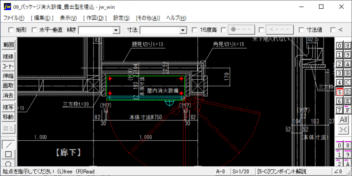Click layer group 9 button below All
352x176 pixels.
(347, 154)
